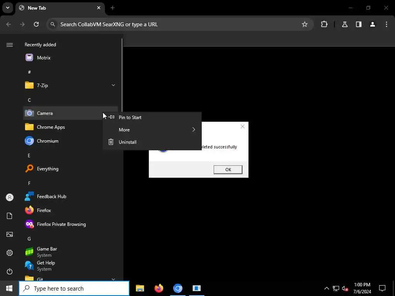Open the tab search dropdown arrow
The width and height of the screenshot is (395, 296).
[8, 8]
